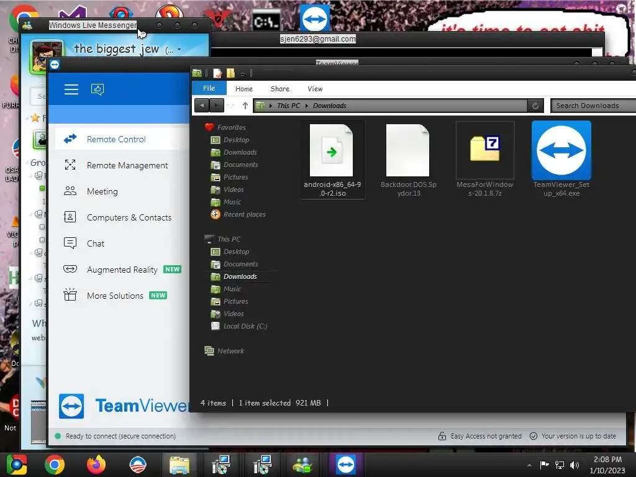The image size is (636, 477).
Task: Open Music under Favorites
Action: coord(232,202)
